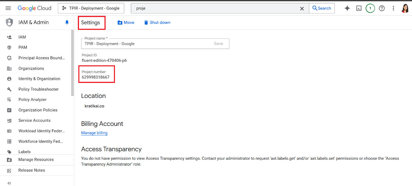Click the IAM add-person icon
Image resolution: width=412 pixels, height=186 pixels.
click(x=9, y=37)
